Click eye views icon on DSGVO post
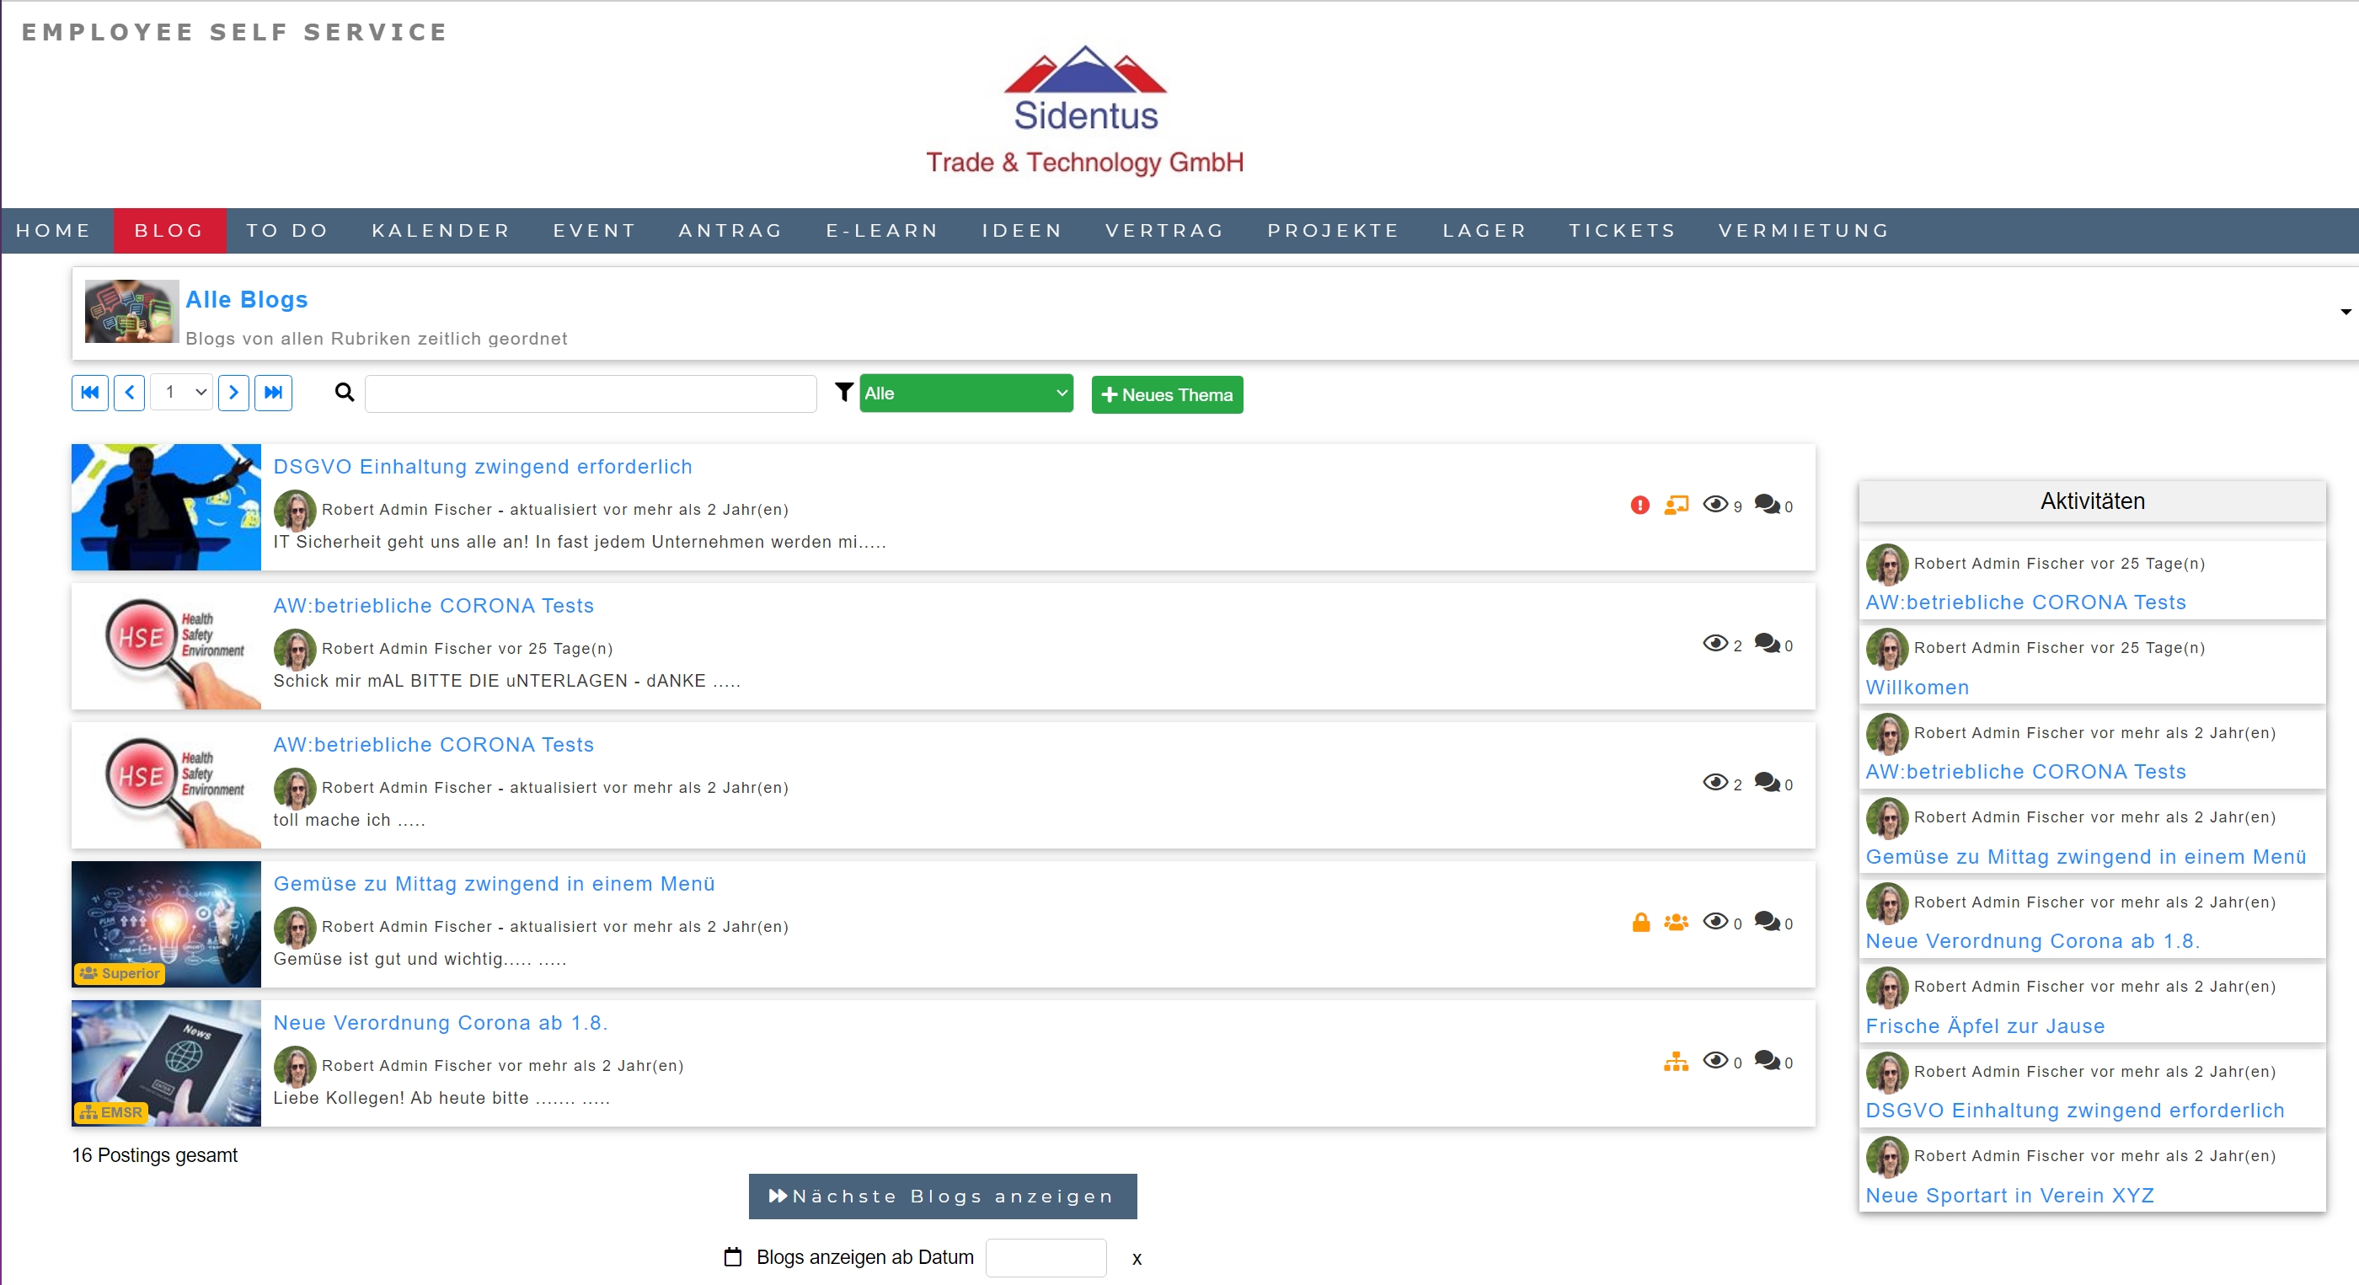This screenshot has height=1285, width=2359. click(x=1714, y=505)
